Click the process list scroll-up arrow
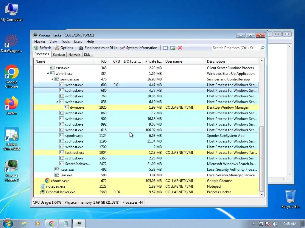 pyautogui.click(x=262, y=61)
